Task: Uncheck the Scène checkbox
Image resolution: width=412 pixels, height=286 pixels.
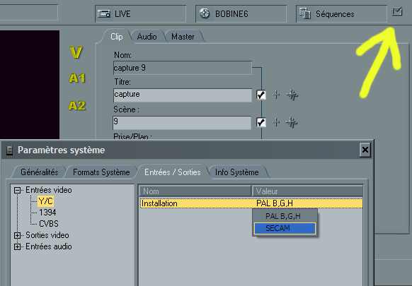Action: [261, 122]
